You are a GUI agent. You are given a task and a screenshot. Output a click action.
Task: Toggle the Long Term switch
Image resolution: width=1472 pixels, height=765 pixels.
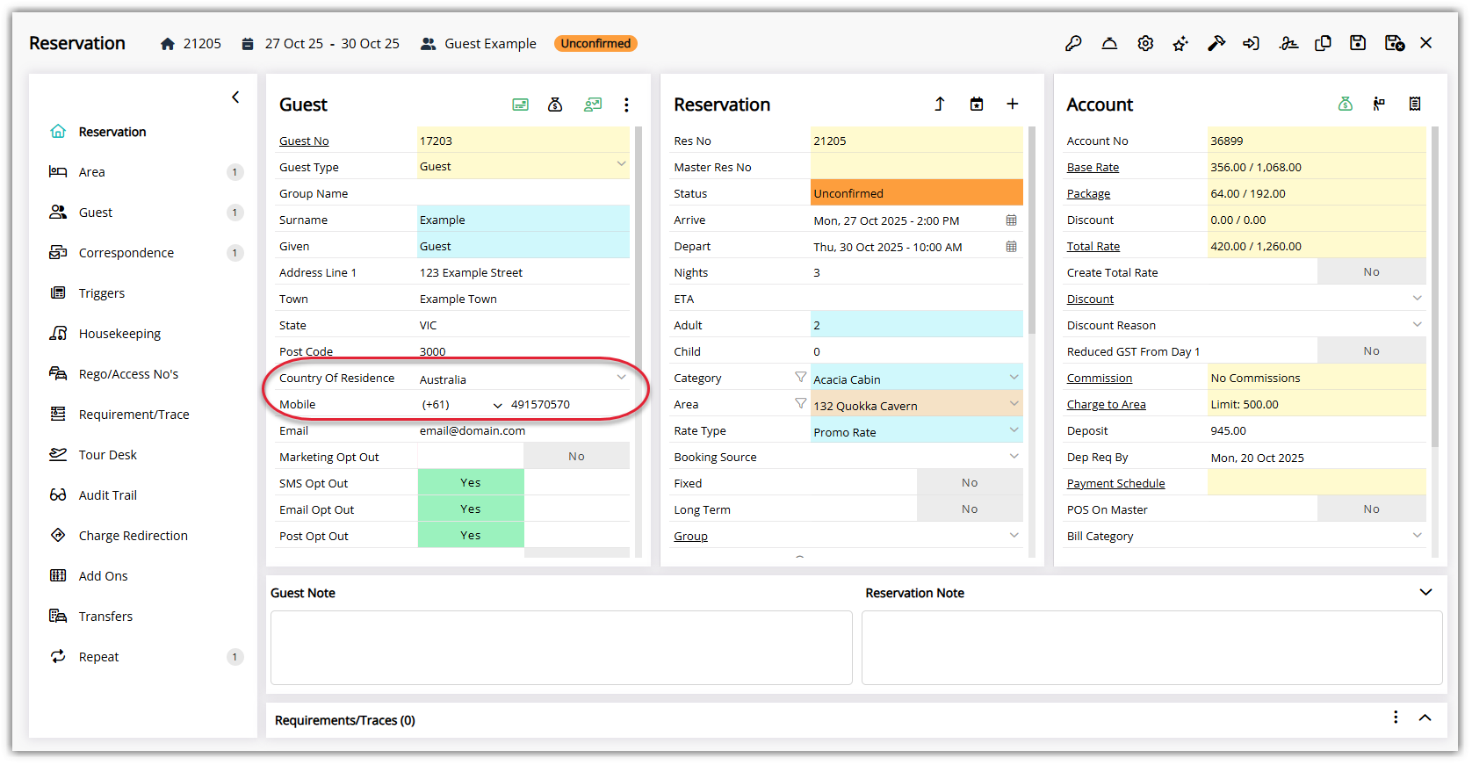click(917, 509)
